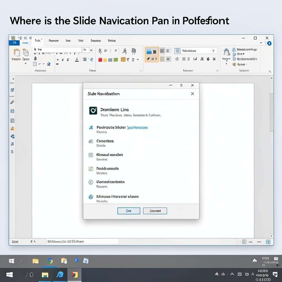
Task: Click the undo arrow icon in quick access bar
Action: click(x=20, y=38)
